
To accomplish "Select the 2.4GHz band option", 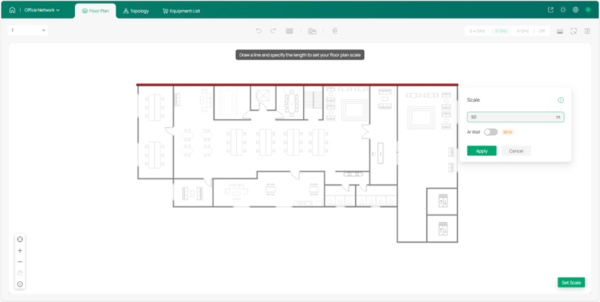I will click(x=478, y=31).
